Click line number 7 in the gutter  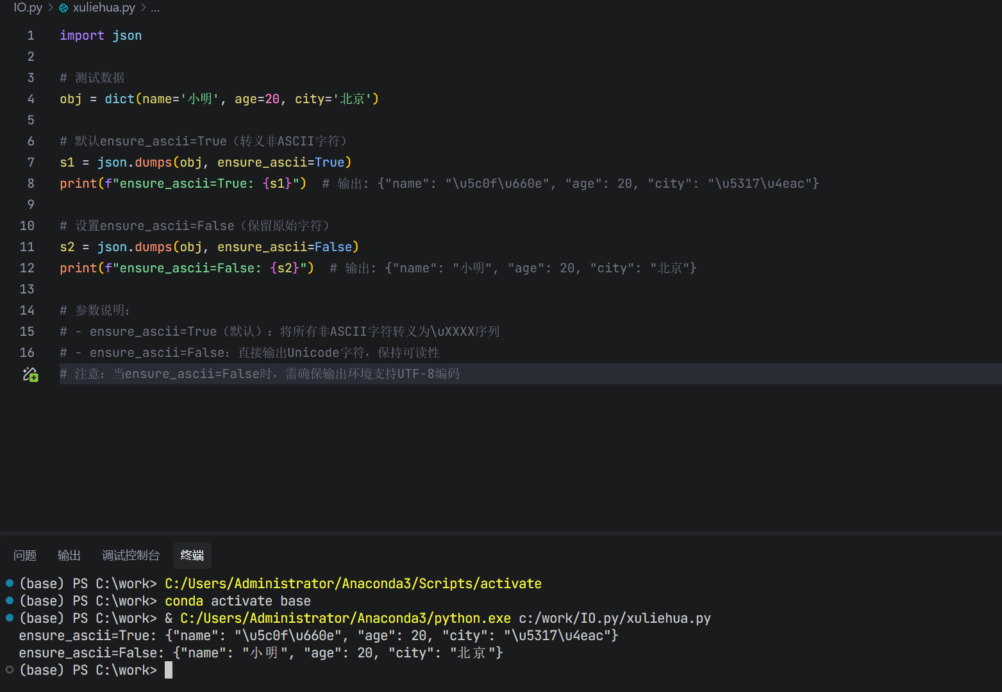coord(30,163)
